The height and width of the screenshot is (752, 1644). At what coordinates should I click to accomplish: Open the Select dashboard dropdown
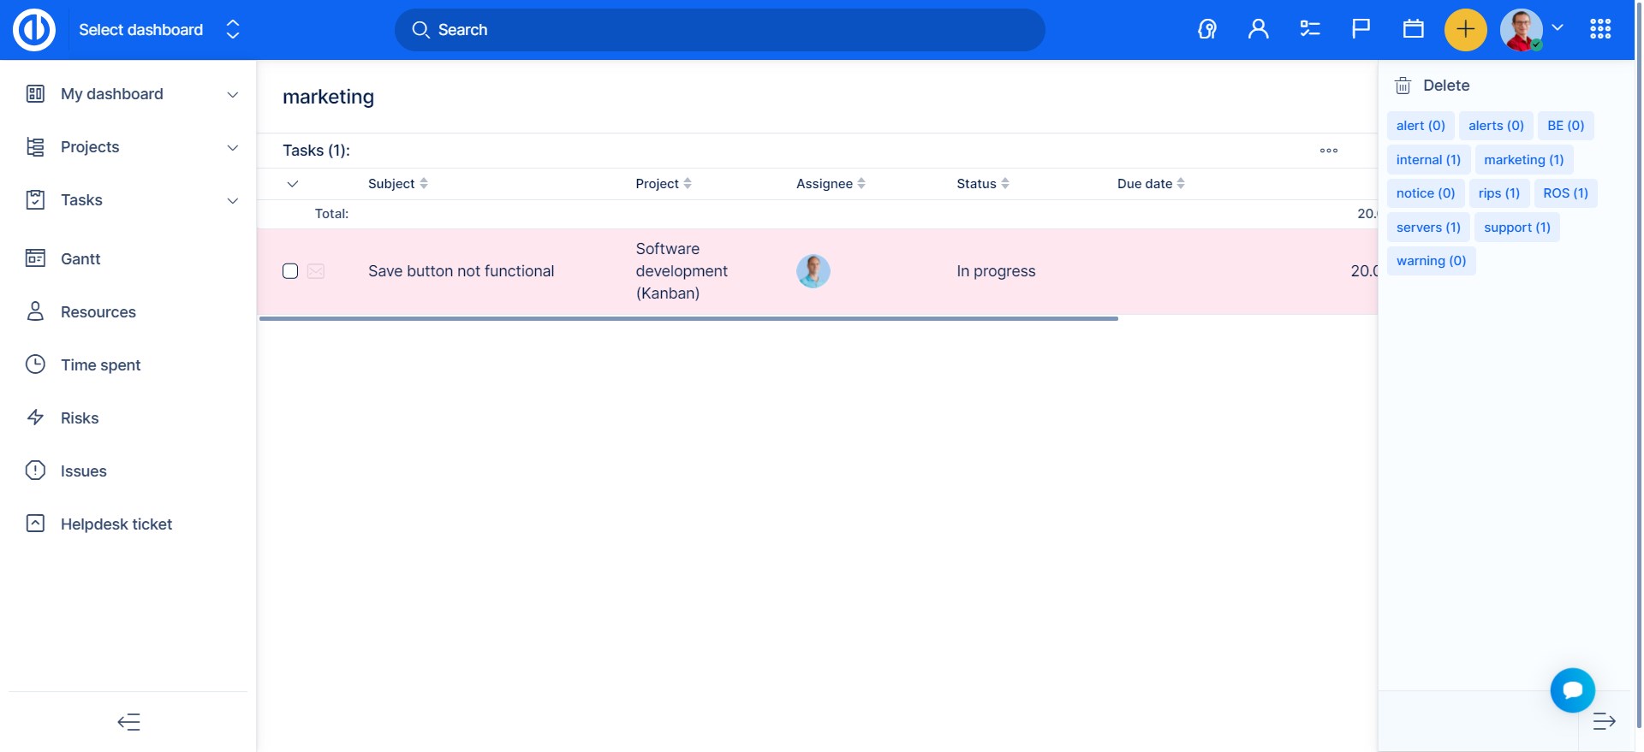158,30
